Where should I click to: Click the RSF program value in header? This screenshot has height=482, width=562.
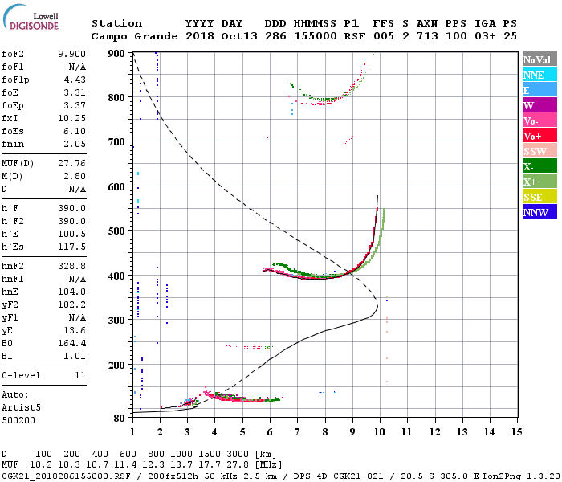(x=355, y=36)
